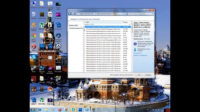The image size is (200, 112).
Task: Launch the avast! Antivirus desktop shortcut
Action: (x=34, y=26)
